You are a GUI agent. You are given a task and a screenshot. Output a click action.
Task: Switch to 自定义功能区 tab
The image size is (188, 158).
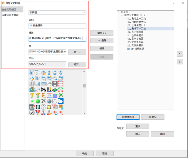[x=12, y=9]
